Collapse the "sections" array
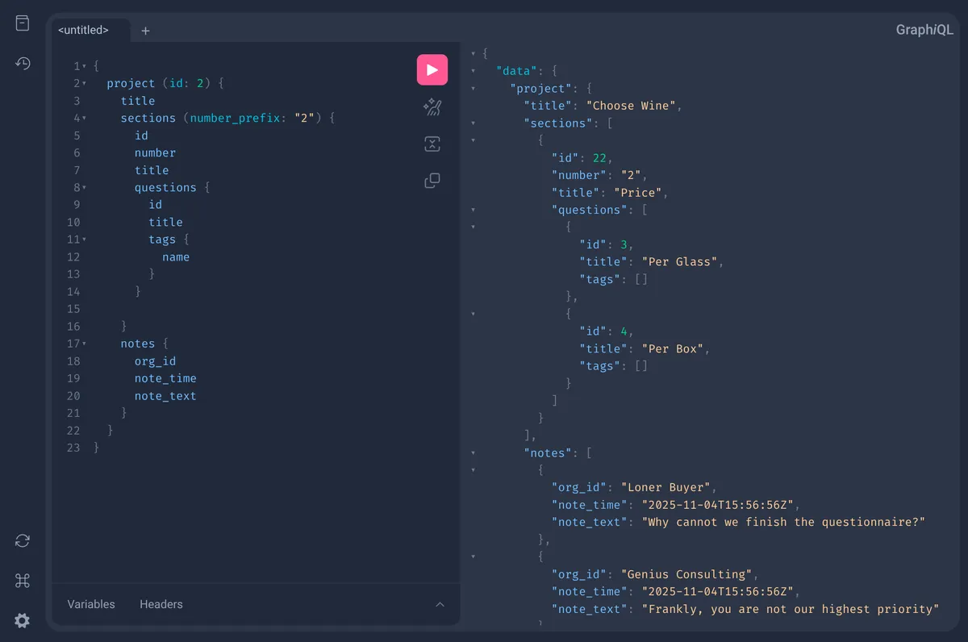 tap(474, 123)
